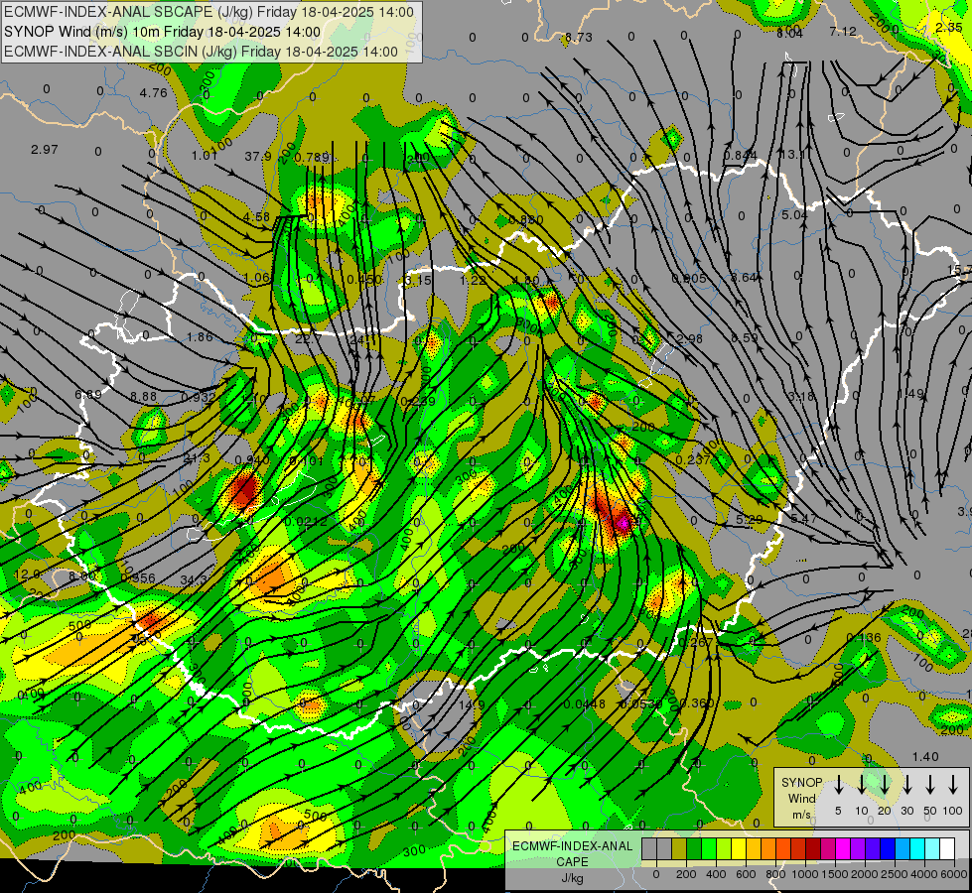Pick the violet swatch right of 1500 tick

[858, 848]
